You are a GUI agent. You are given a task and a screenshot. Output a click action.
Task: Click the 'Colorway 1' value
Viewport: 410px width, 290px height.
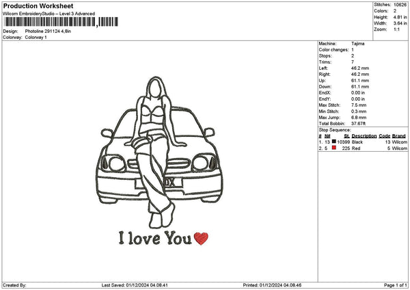[x=36, y=38]
